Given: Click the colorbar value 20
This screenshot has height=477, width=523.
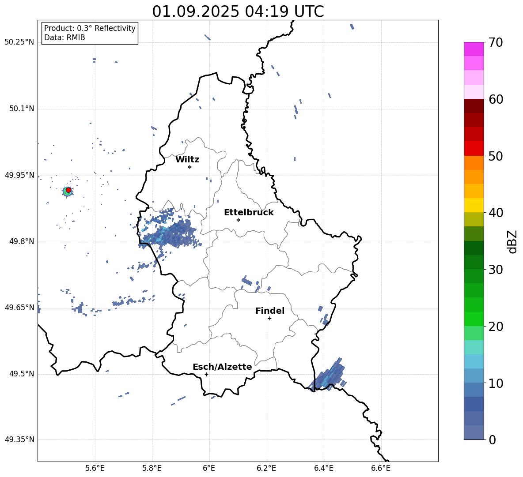Looking at the screenshot, I should [496, 327].
